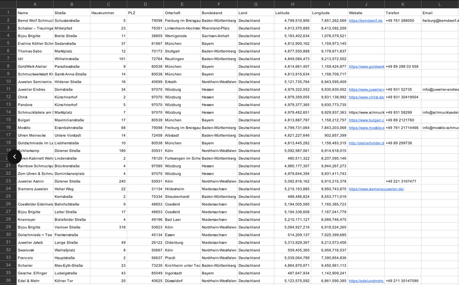Select the 'Eisenbahnstraße' street cell
This screenshot has height=285, width=459.
click(72, 128)
